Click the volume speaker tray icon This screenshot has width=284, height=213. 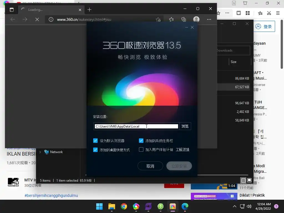249,206
